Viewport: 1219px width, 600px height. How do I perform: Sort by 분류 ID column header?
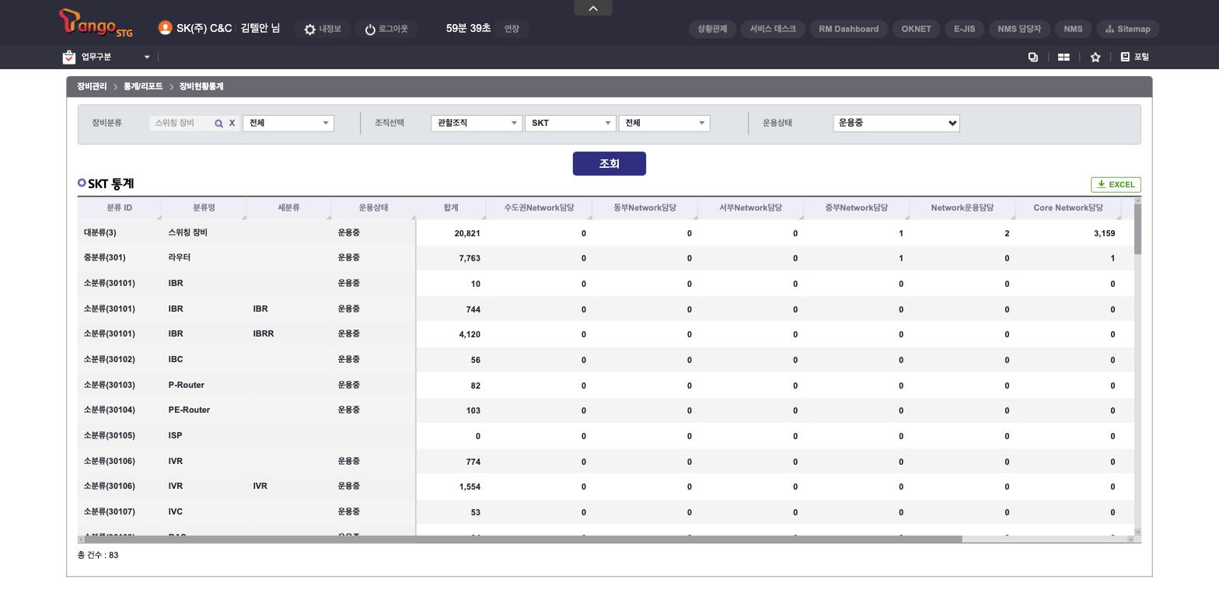120,208
